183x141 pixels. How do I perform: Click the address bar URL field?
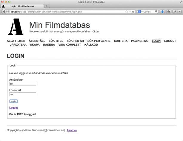67,12
